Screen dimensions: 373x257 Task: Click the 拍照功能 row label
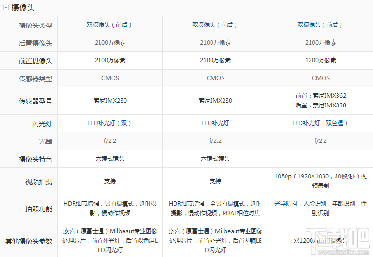click(x=39, y=209)
